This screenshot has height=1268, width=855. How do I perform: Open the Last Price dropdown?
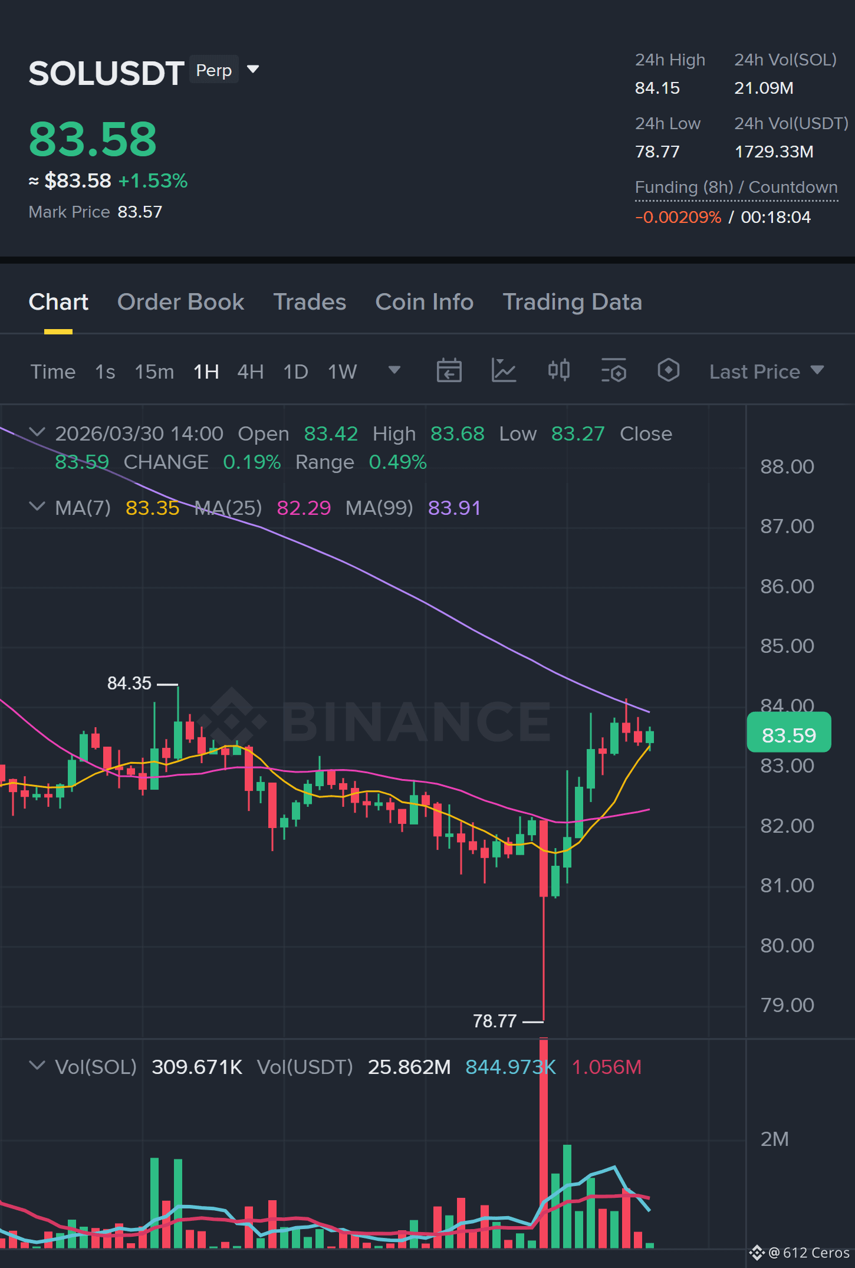(767, 372)
